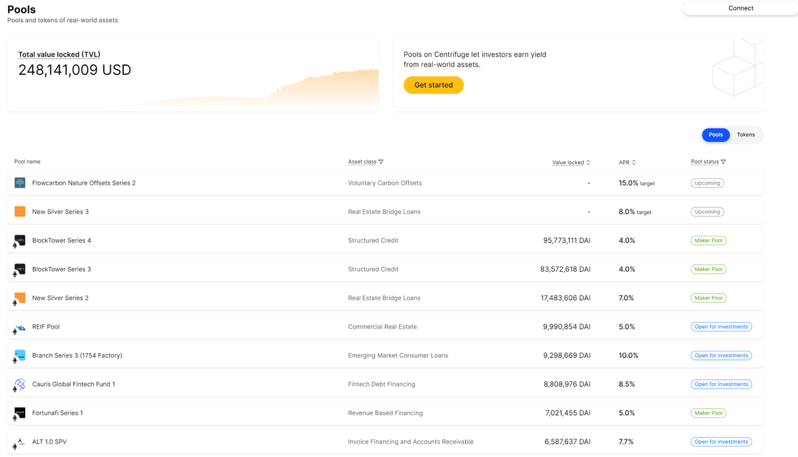Click Open for investments badge for Cauris Global
This screenshot has height=457, width=798.
[722, 384]
